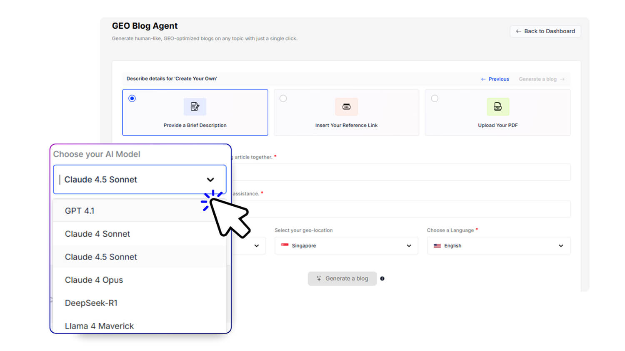Click the Describe details for 'Create Your Own' text
This screenshot has width=625, height=351.
[172, 79]
